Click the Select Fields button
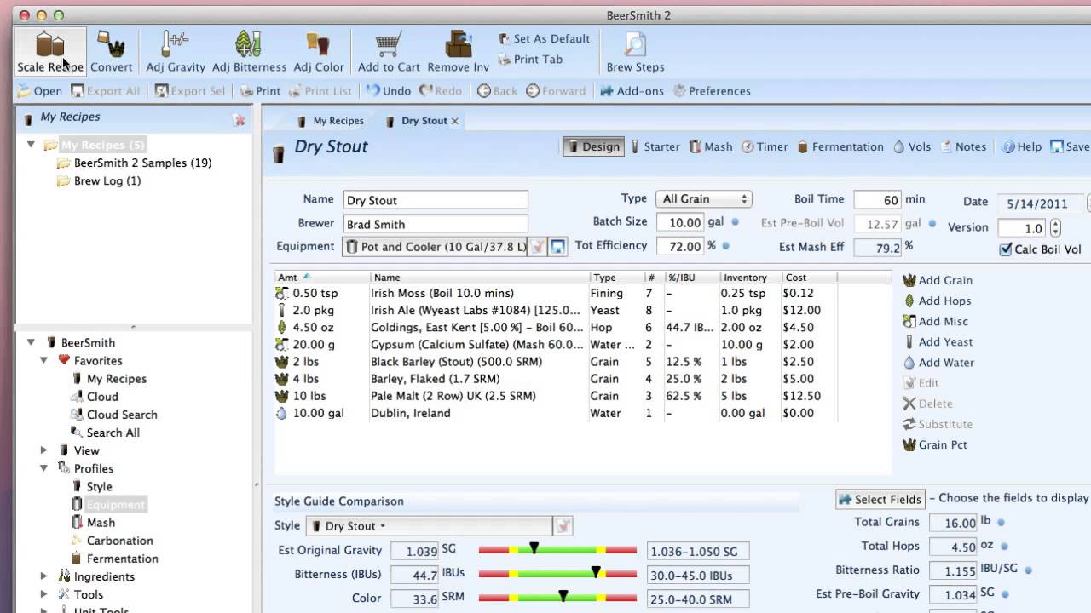Image resolution: width=1091 pixels, height=613 pixels. click(x=880, y=500)
